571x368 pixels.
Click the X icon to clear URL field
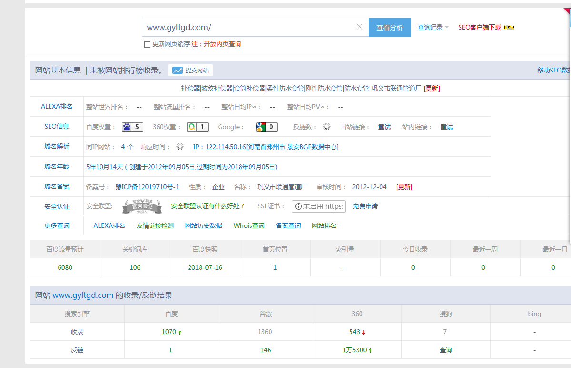coord(360,27)
